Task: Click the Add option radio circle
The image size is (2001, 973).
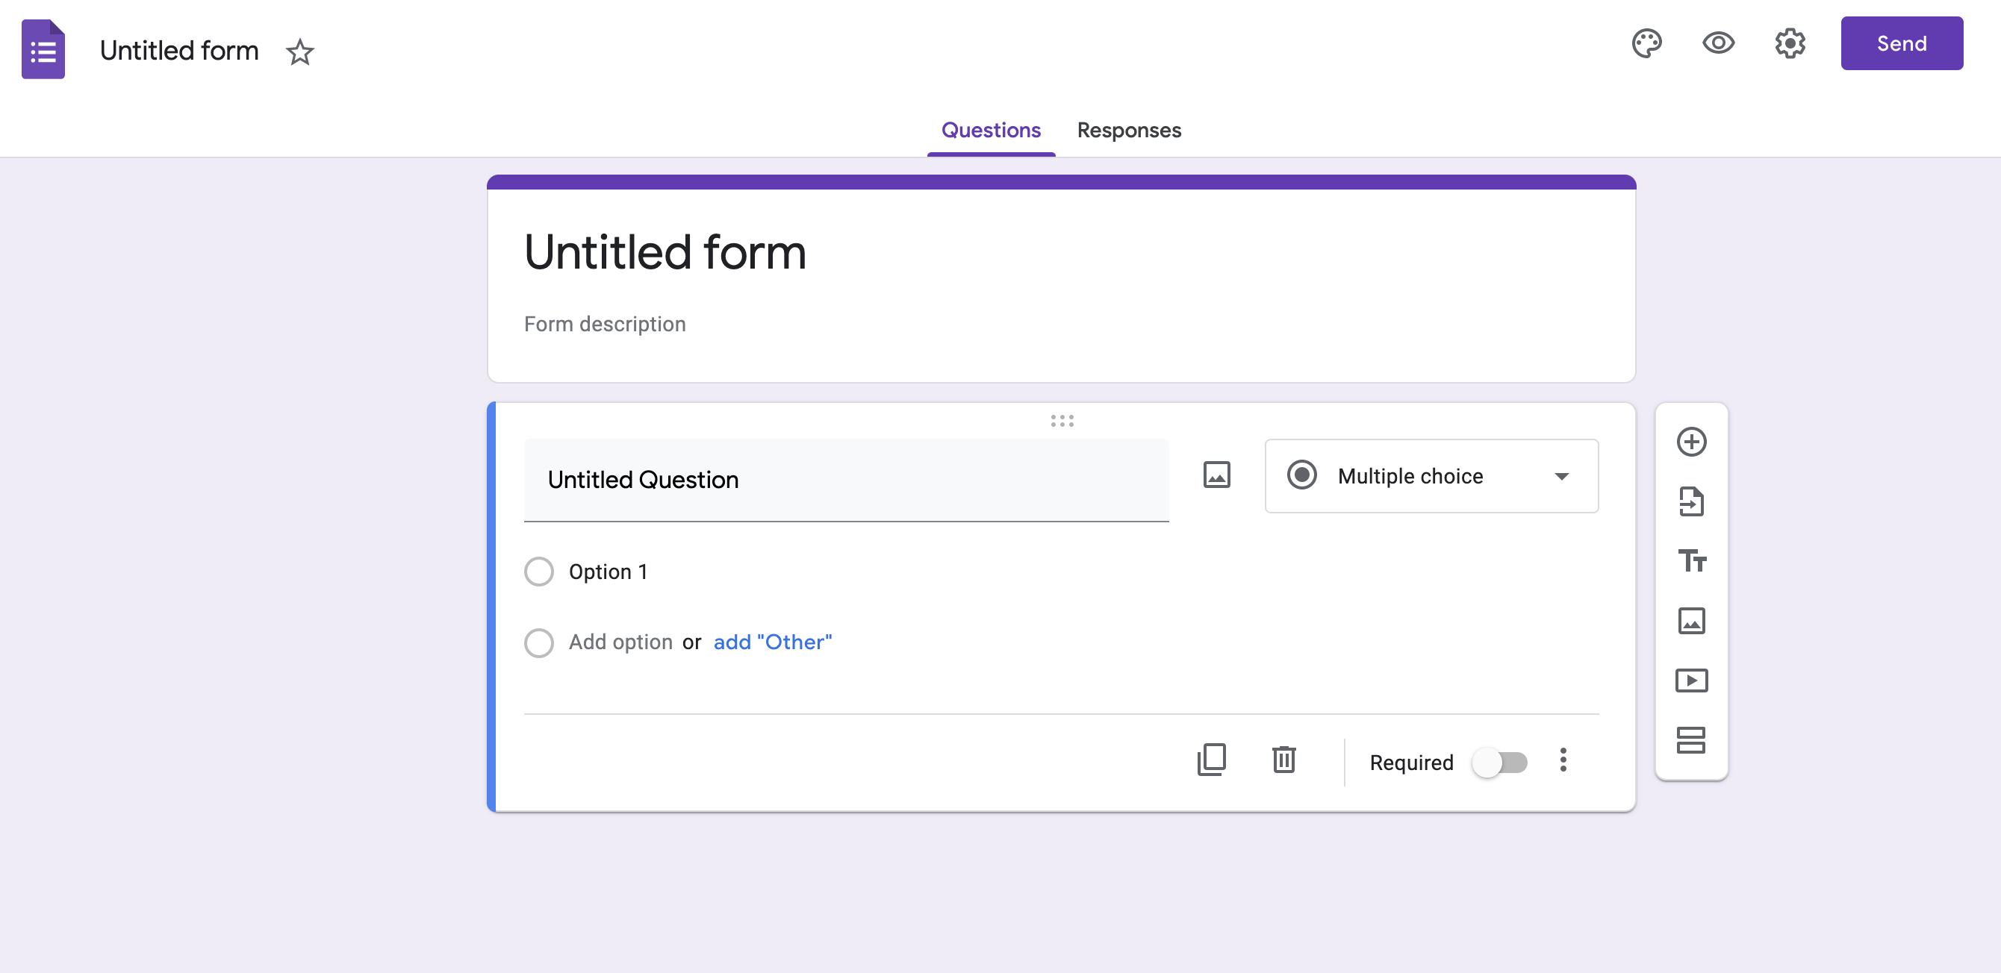Action: point(539,643)
